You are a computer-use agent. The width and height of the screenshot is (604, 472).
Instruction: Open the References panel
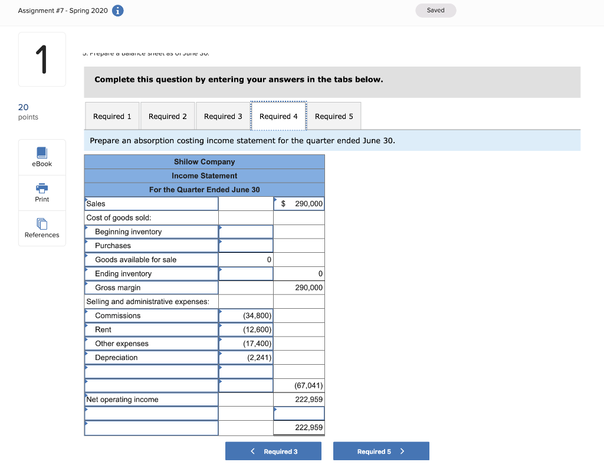tap(41, 229)
